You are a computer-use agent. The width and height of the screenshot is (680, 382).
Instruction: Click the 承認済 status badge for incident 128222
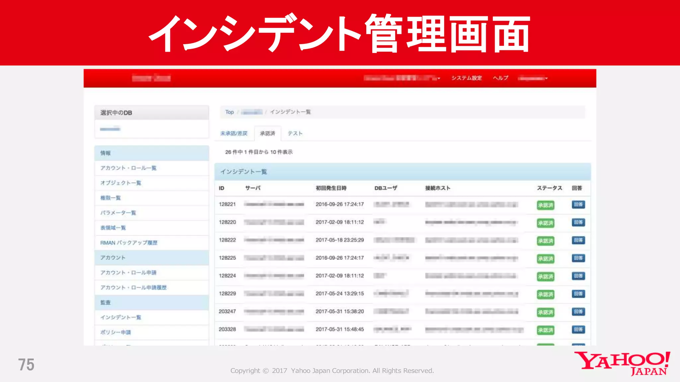point(546,241)
